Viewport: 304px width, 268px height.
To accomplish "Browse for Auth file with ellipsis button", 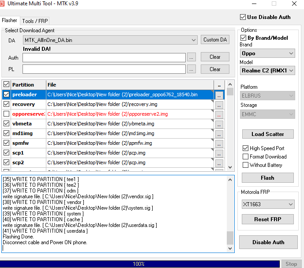I will [x=191, y=58].
